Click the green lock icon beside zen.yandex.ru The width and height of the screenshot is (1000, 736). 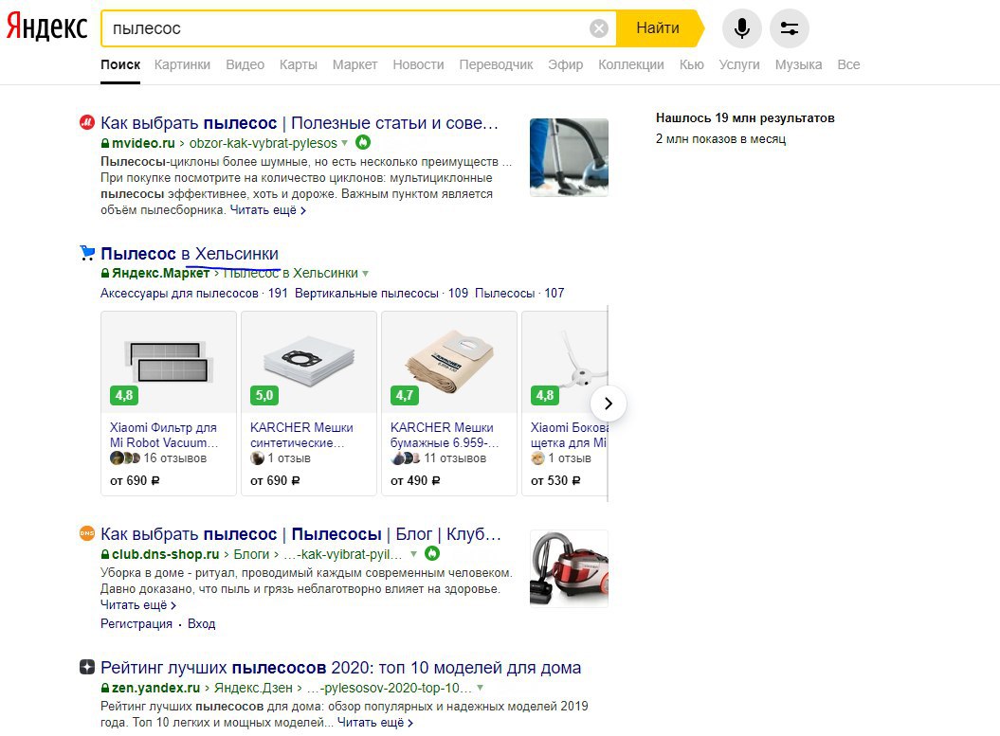pos(105,689)
